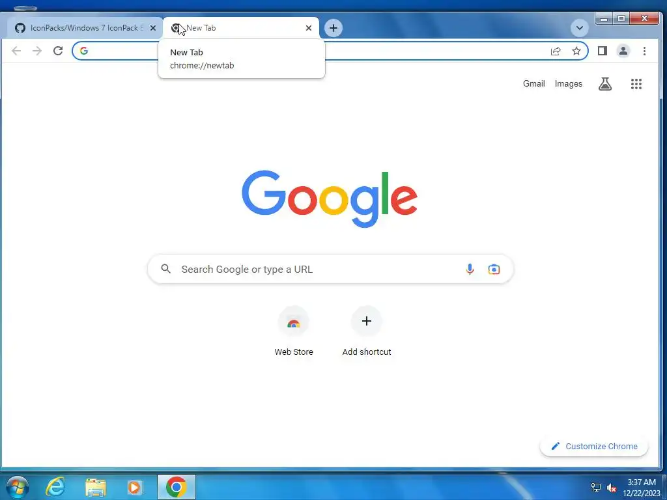Open Search Labs flask icon
The width and height of the screenshot is (667, 500).
pos(605,84)
